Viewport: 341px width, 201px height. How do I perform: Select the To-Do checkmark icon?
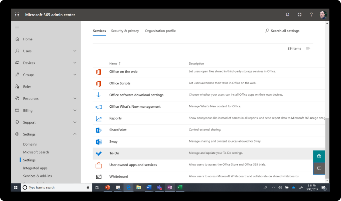(98, 153)
